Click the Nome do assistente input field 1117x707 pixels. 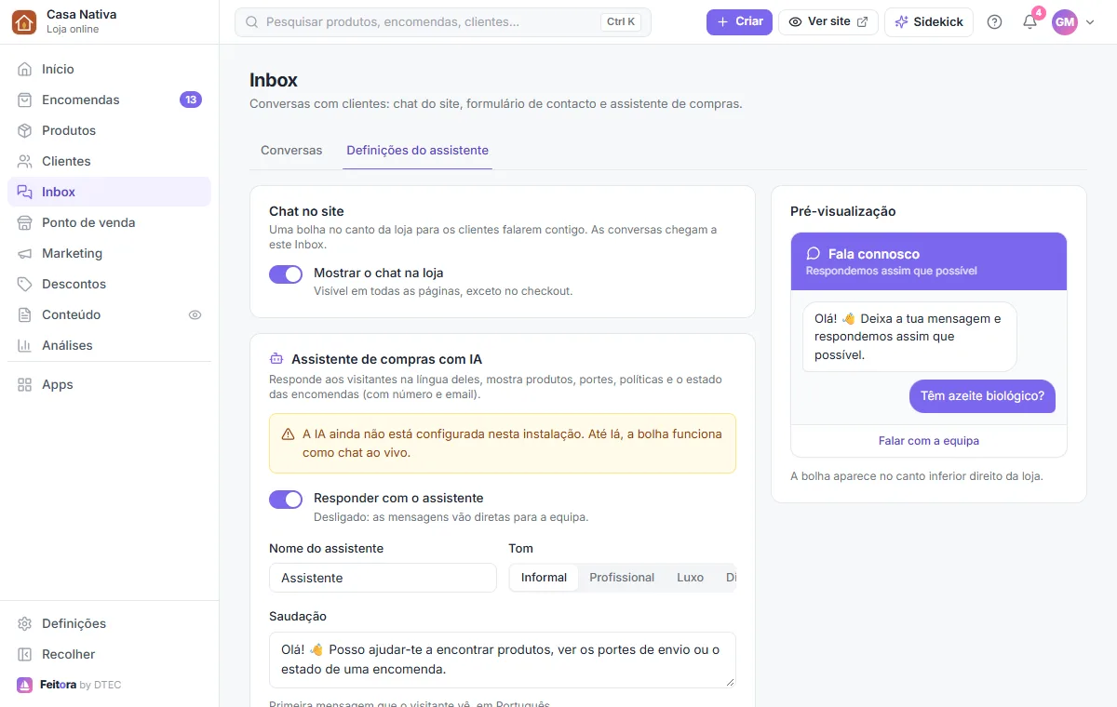(383, 578)
